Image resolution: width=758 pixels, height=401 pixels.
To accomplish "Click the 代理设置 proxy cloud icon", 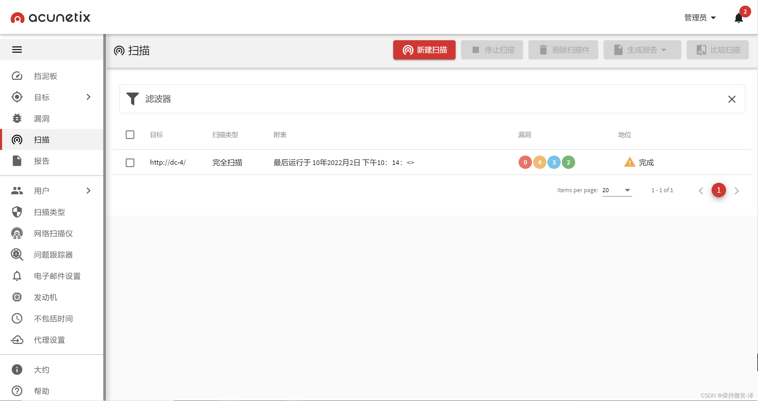I will [17, 340].
